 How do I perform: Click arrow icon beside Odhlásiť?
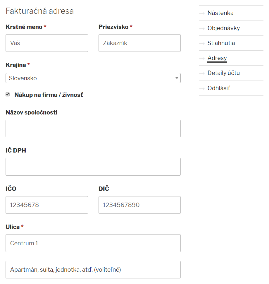pyautogui.click(x=202, y=88)
